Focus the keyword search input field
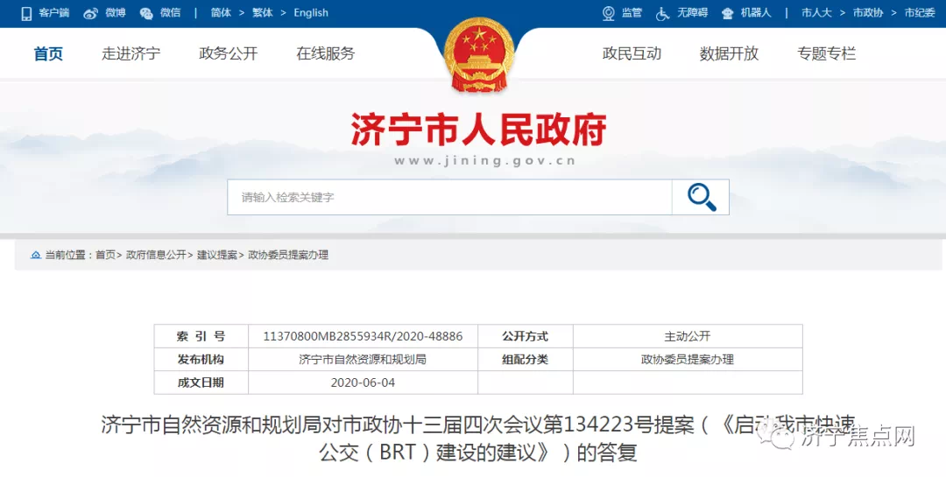This screenshot has height=477, width=946. pos(449,197)
